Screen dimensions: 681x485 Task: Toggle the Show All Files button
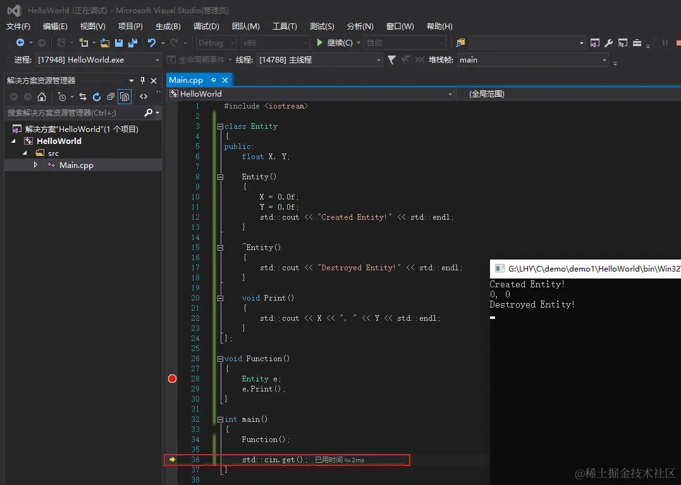click(125, 97)
